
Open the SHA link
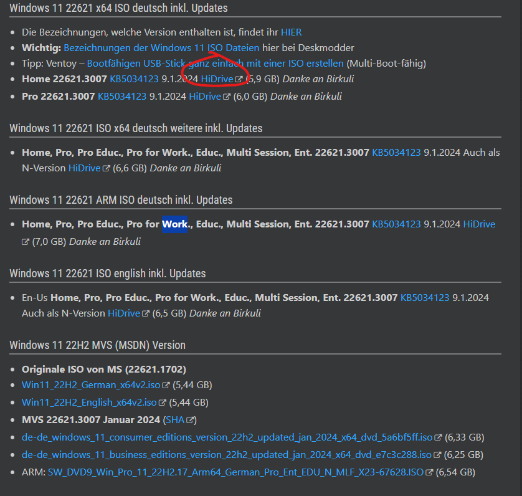[x=175, y=420]
